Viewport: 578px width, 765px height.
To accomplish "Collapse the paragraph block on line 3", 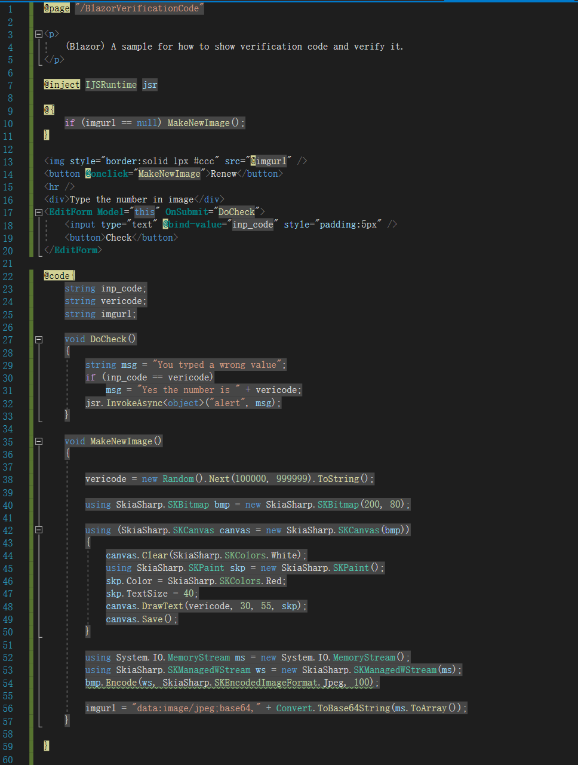I will [x=38, y=33].
